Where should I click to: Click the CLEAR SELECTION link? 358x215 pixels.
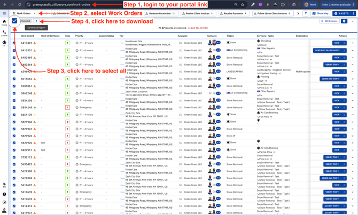click(x=198, y=28)
